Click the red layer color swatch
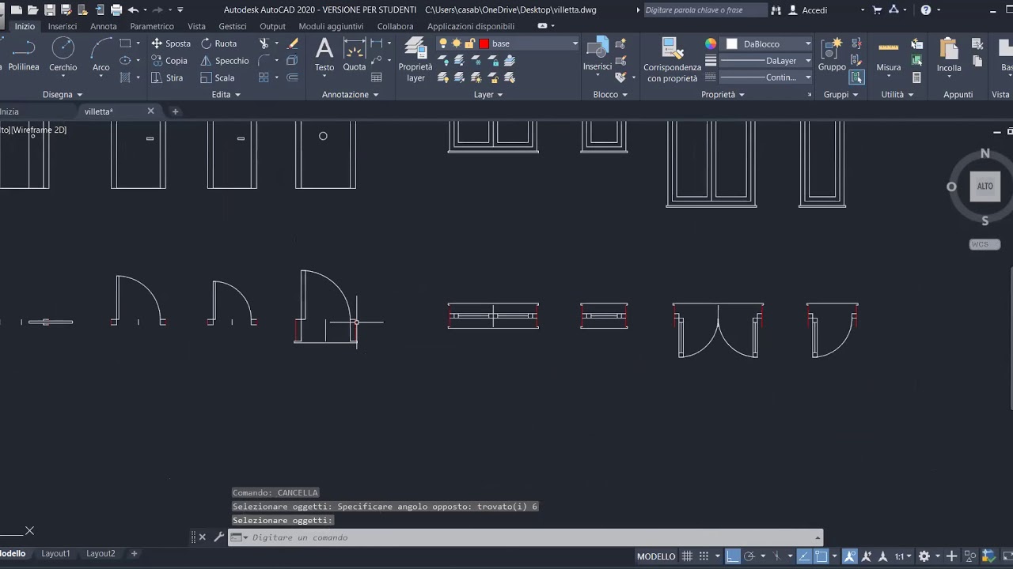Image resolution: width=1013 pixels, height=569 pixels. pyautogui.click(x=484, y=43)
